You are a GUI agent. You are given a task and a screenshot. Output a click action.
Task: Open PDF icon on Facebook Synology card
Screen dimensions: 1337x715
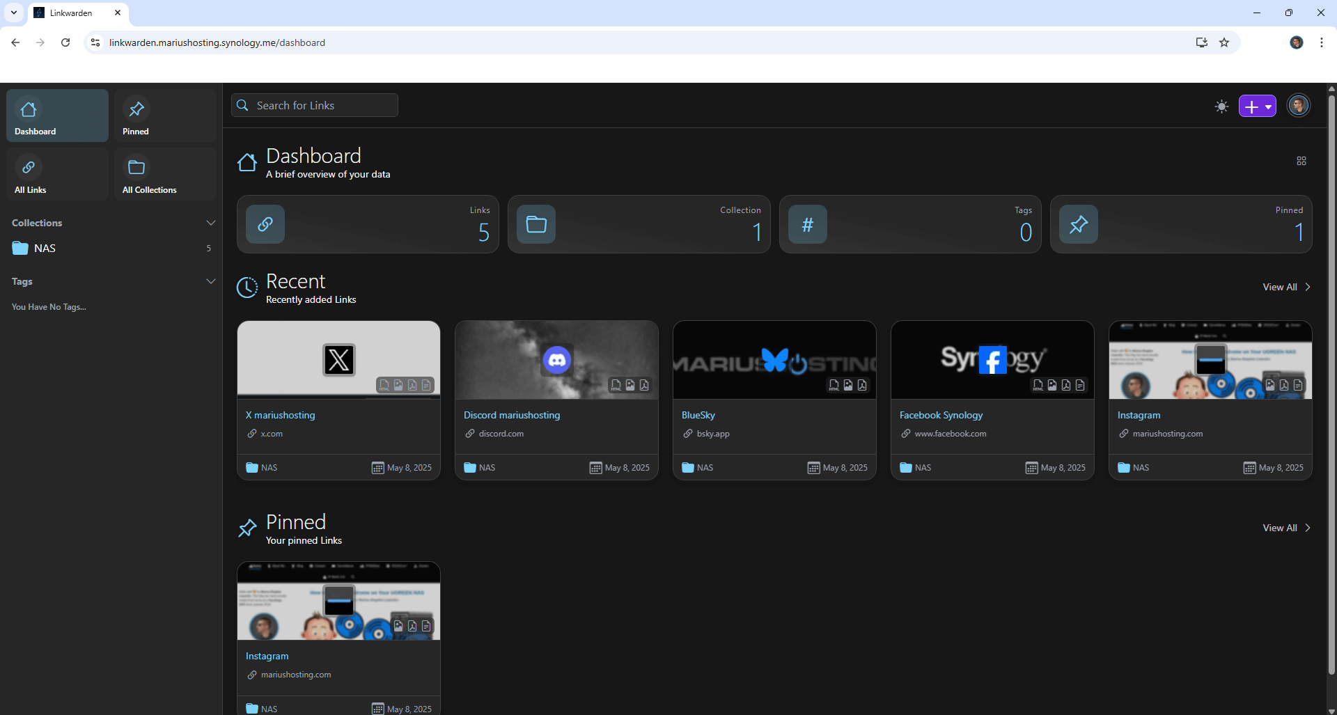click(x=1066, y=385)
